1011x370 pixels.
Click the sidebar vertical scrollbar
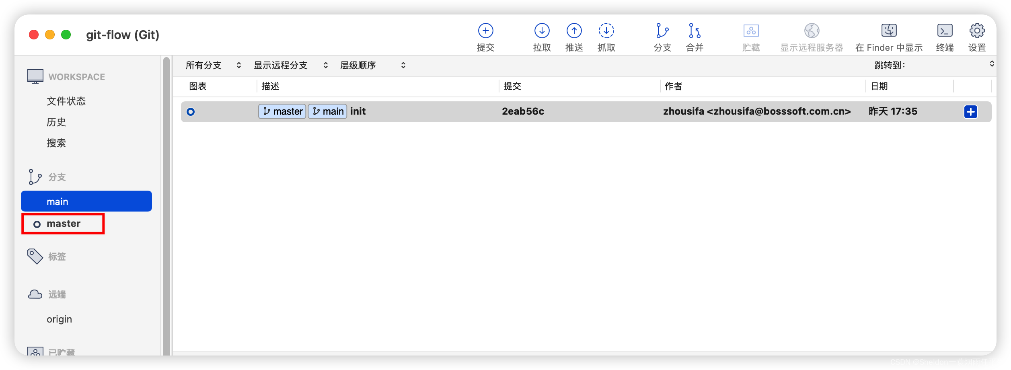166,206
